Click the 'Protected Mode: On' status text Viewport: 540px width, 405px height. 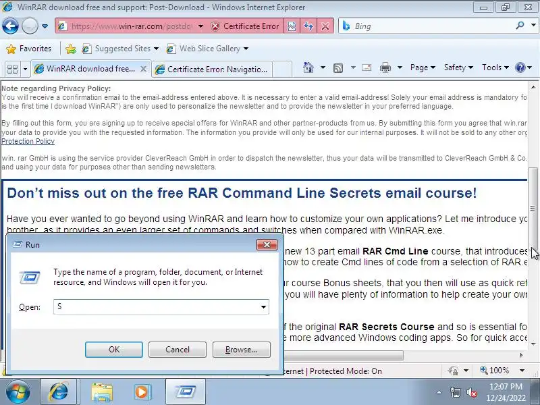point(346,371)
